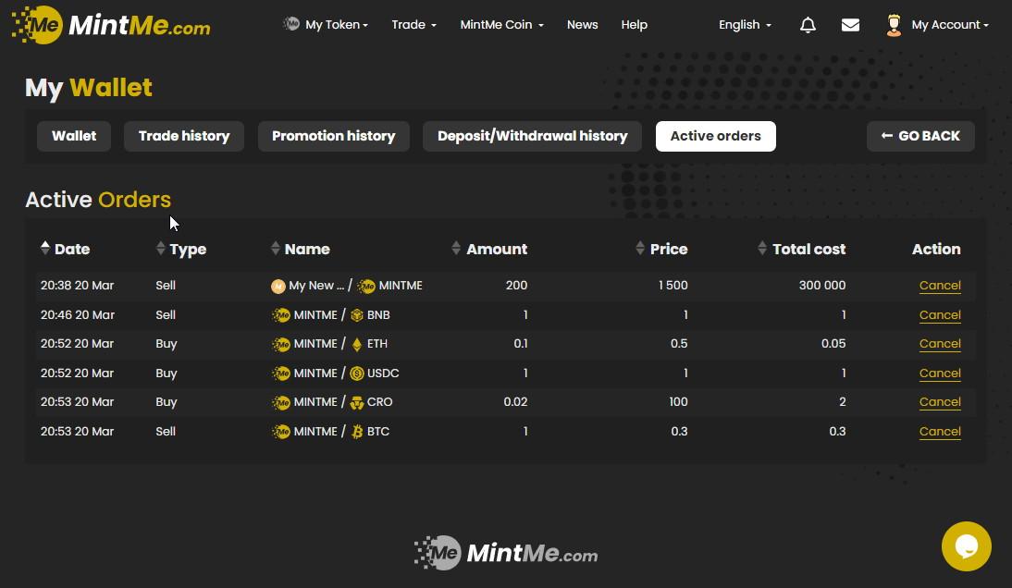The height and width of the screenshot is (588, 1012).
Task: Expand the My Token dropdown menu
Action: click(327, 25)
